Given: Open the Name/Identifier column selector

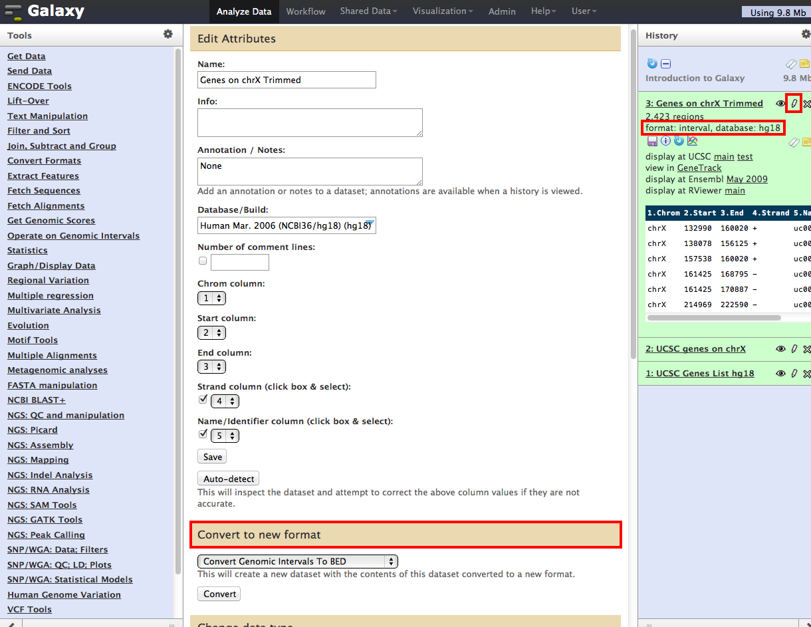Looking at the screenshot, I should (x=225, y=436).
